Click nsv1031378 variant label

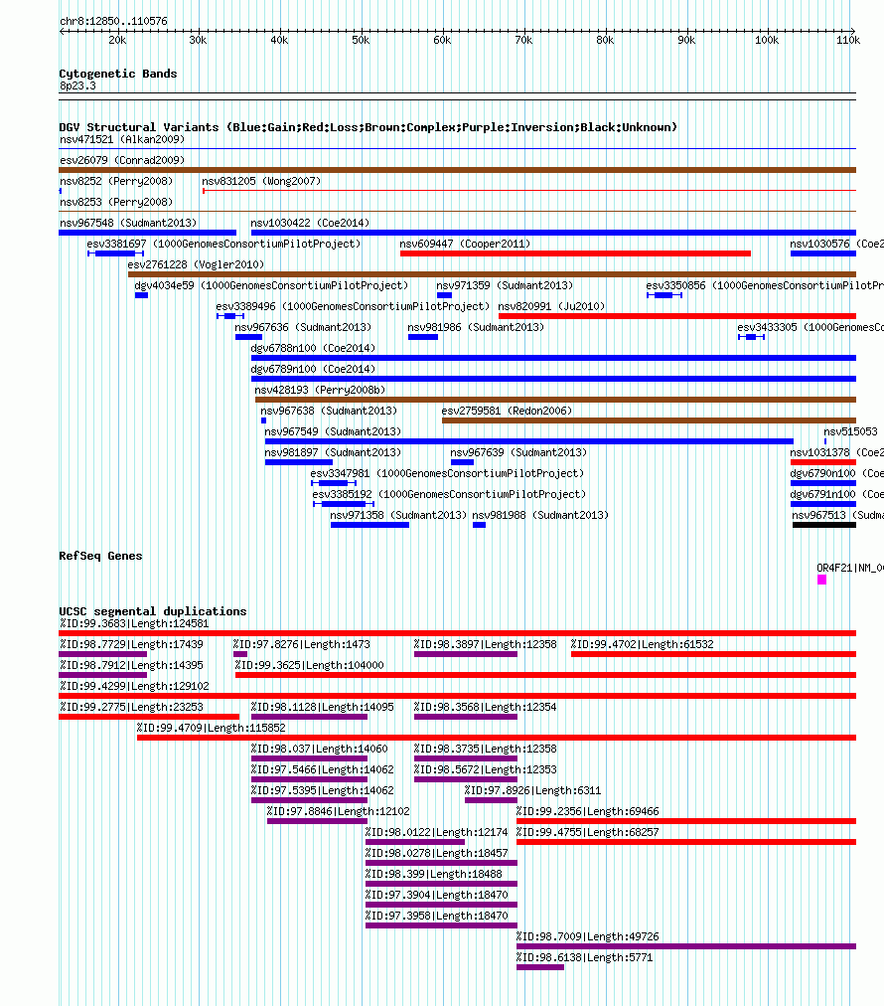click(836, 452)
